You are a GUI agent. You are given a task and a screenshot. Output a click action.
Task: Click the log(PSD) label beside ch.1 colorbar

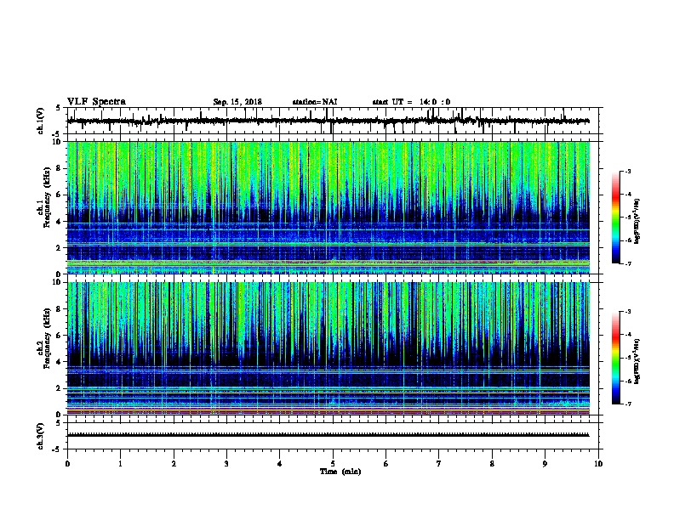[x=637, y=221]
